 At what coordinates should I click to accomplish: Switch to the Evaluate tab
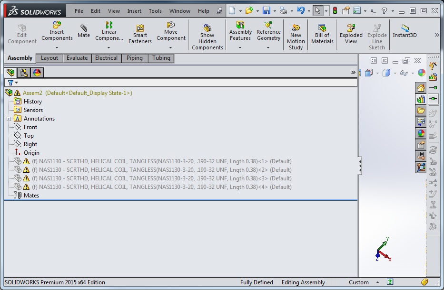[77, 58]
